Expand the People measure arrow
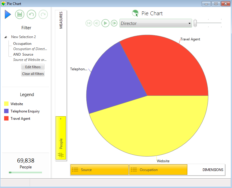Viewport: 232px width, 188px height. click(61, 119)
